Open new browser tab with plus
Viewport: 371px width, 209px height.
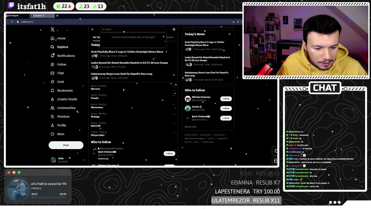coord(57,16)
